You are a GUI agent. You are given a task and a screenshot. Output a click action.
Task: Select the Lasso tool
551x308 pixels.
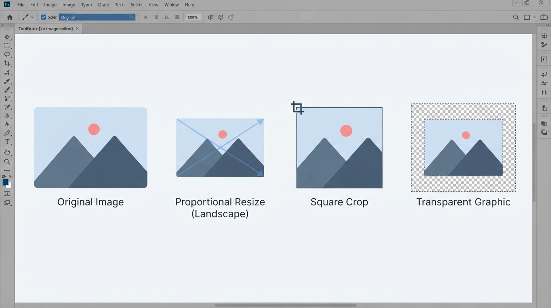click(7, 55)
